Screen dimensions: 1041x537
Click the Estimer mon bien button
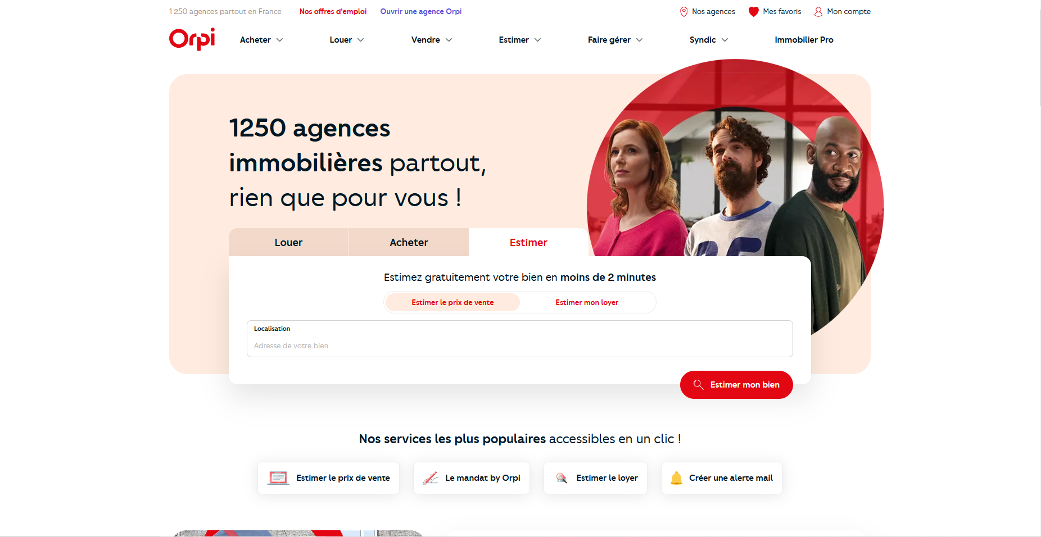(x=736, y=385)
